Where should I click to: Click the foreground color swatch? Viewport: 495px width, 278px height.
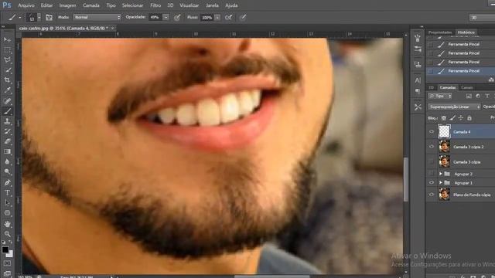tap(5, 249)
